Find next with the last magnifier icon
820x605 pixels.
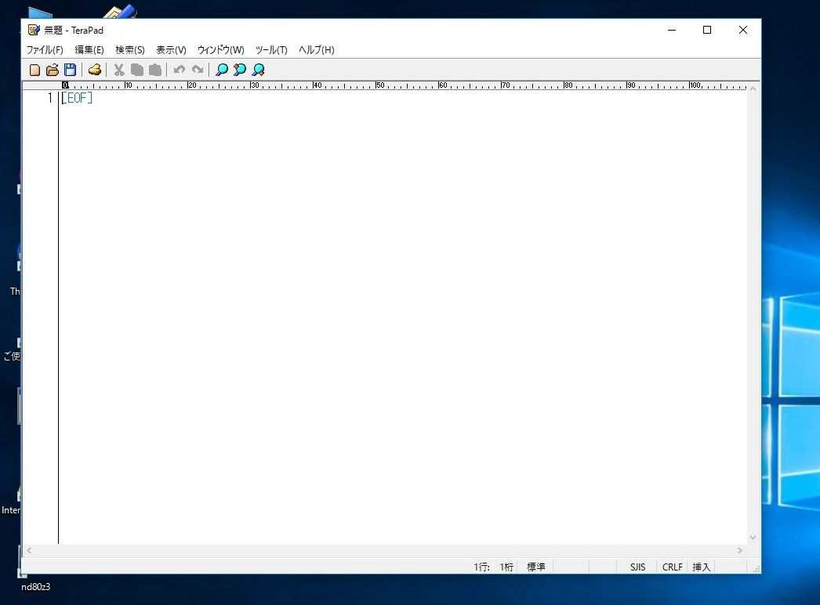tap(258, 70)
